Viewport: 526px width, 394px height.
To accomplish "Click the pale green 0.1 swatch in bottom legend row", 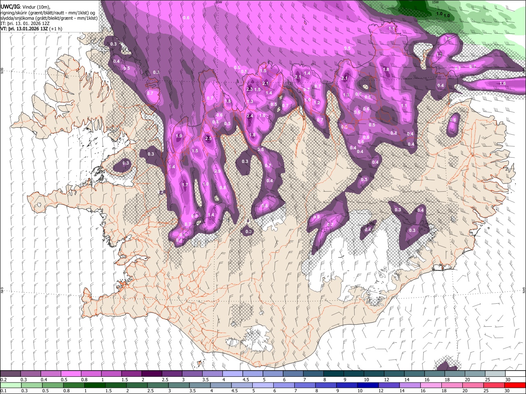I will pos(10,385).
